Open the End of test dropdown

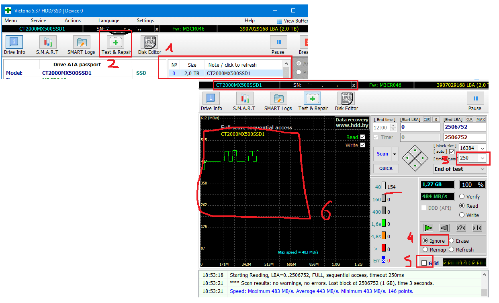pyautogui.click(x=460, y=169)
